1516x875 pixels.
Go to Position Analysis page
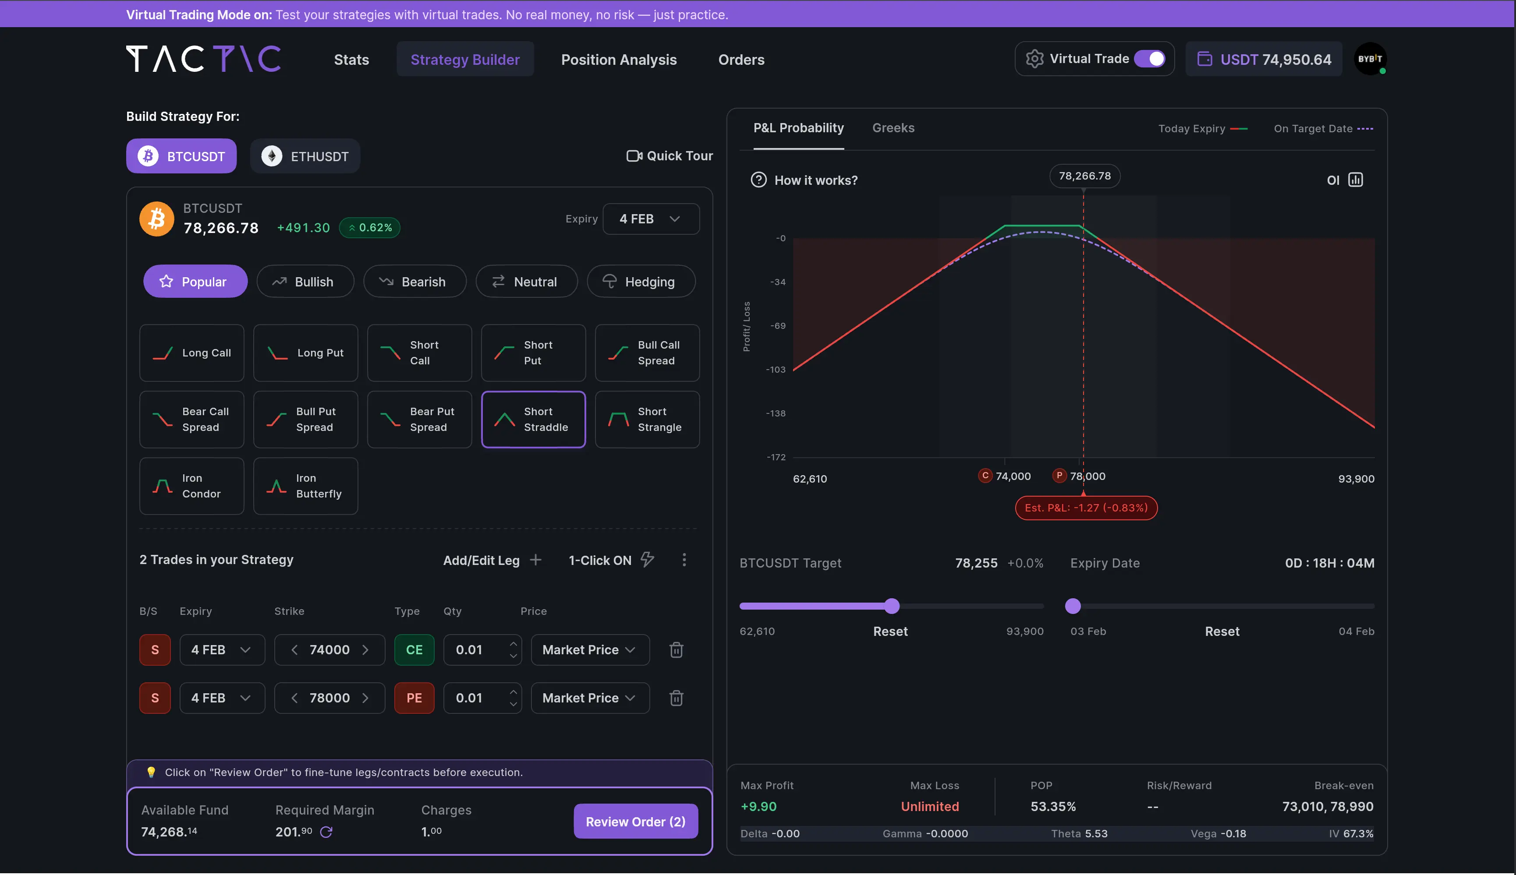pos(619,60)
